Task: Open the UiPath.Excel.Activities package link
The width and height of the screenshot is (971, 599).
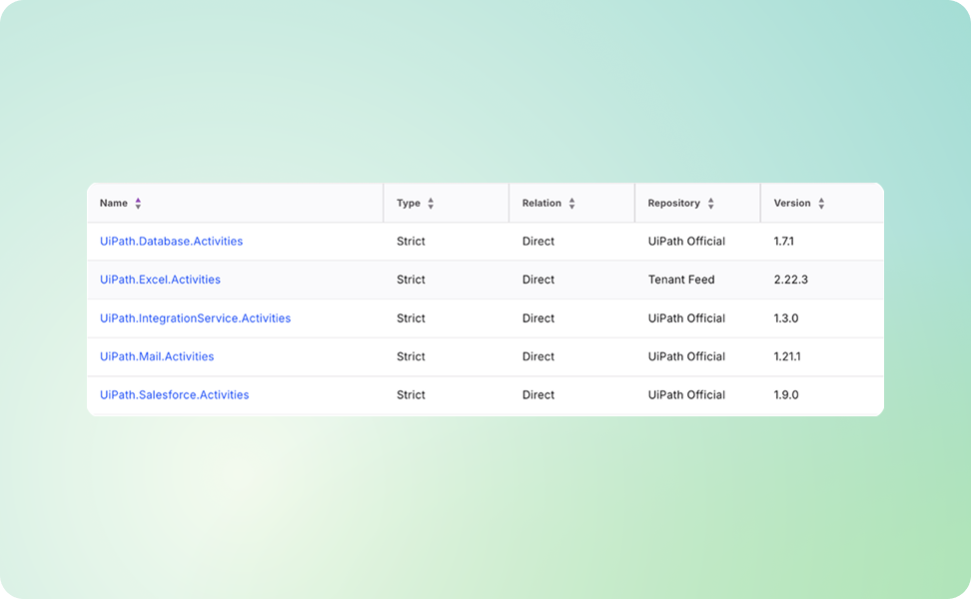Action: pos(160,280)
